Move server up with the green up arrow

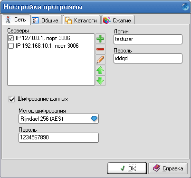tap(100, 70)
